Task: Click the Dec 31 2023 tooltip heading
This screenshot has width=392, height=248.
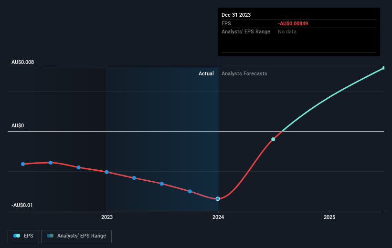Action: pos(236,15)
